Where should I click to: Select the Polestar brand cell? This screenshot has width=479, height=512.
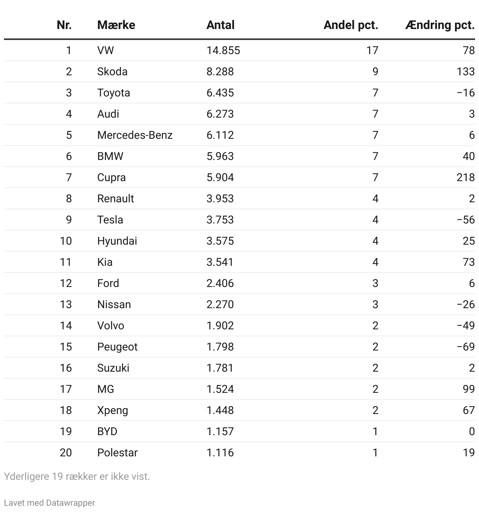tap(117, 452)
